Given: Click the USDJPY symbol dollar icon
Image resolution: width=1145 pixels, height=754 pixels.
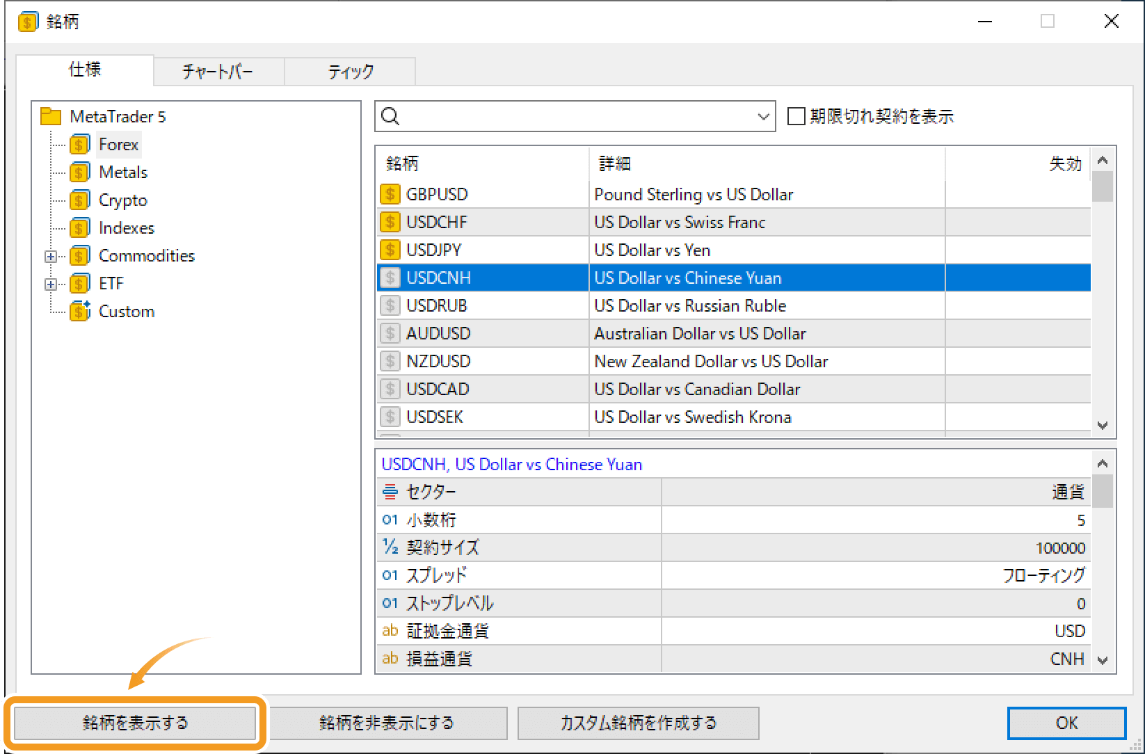Looking at the screenshot, I should [390, 250].
